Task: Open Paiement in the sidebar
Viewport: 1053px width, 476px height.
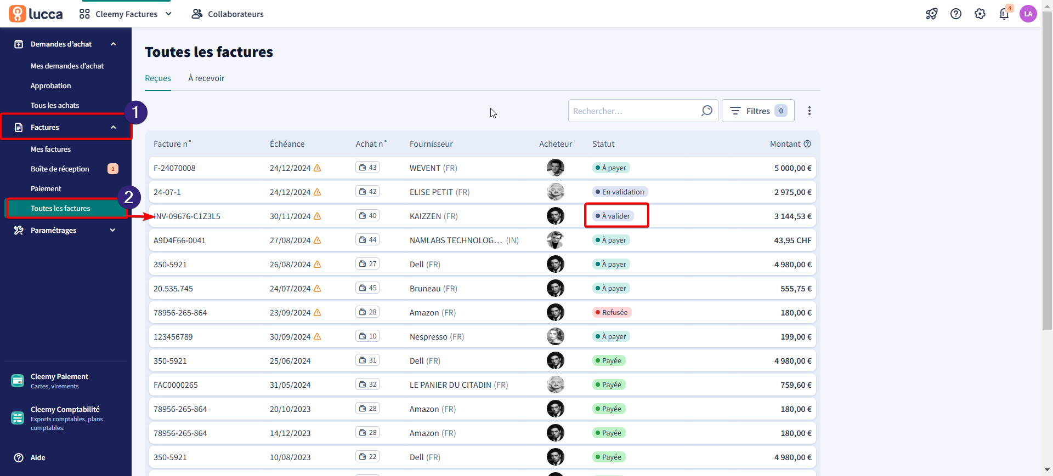Action: tap(46, 188)
